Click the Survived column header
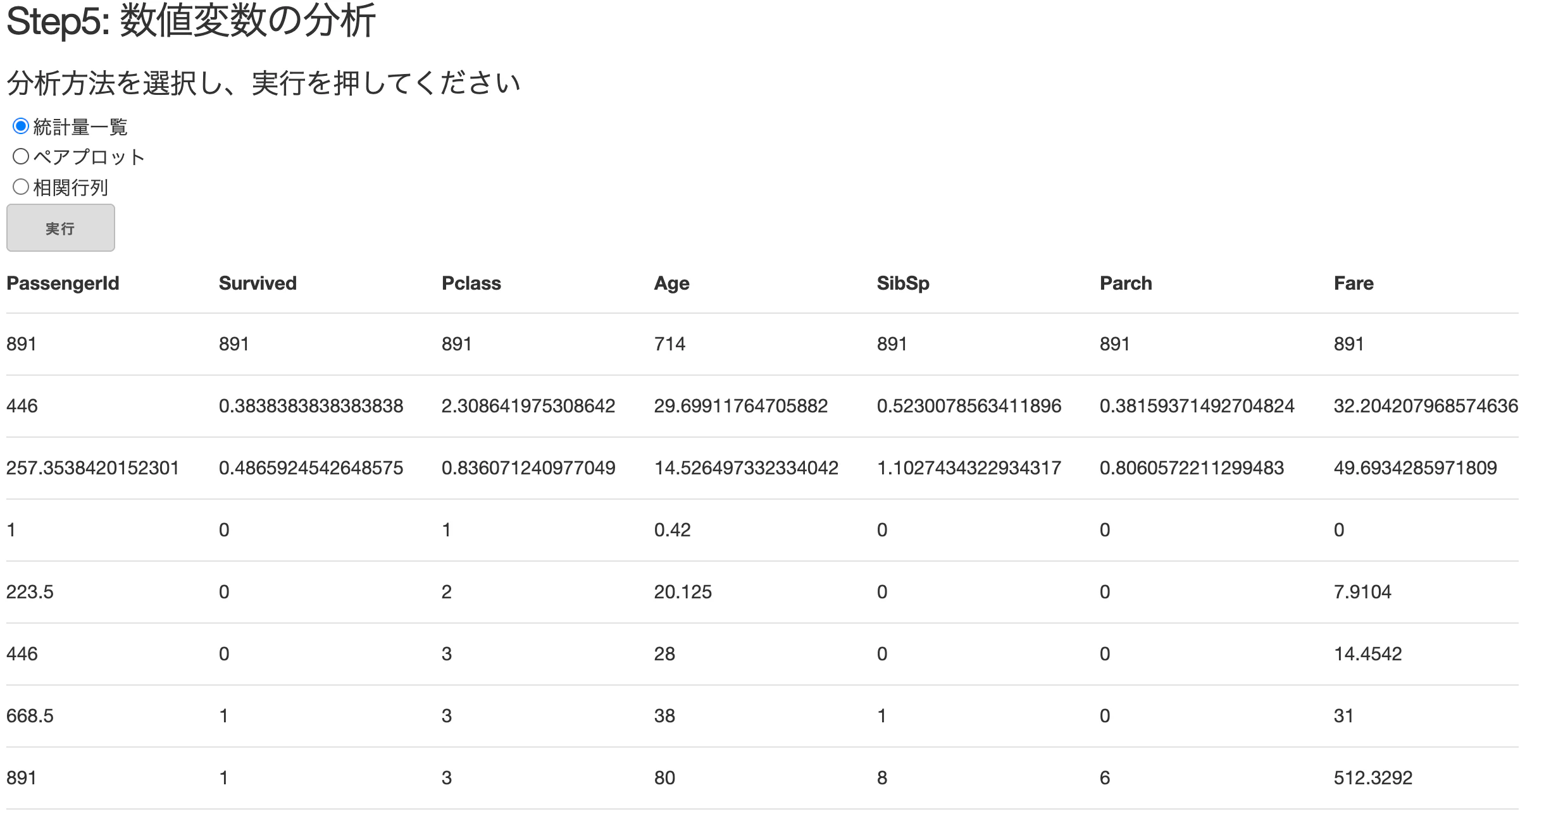 pyautogui.click(x=258, y=283)
